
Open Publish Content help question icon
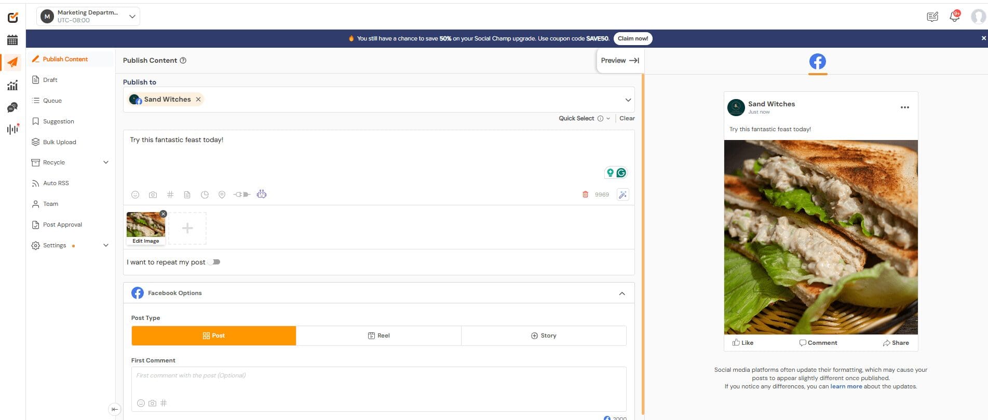click(183, 61)
